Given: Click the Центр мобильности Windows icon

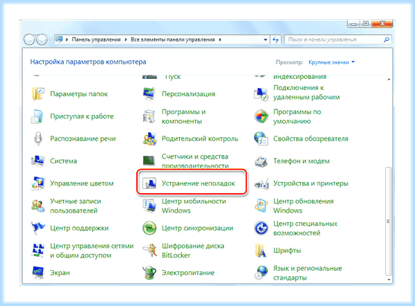Looking at the screenshot, I should tap(149, 206).
